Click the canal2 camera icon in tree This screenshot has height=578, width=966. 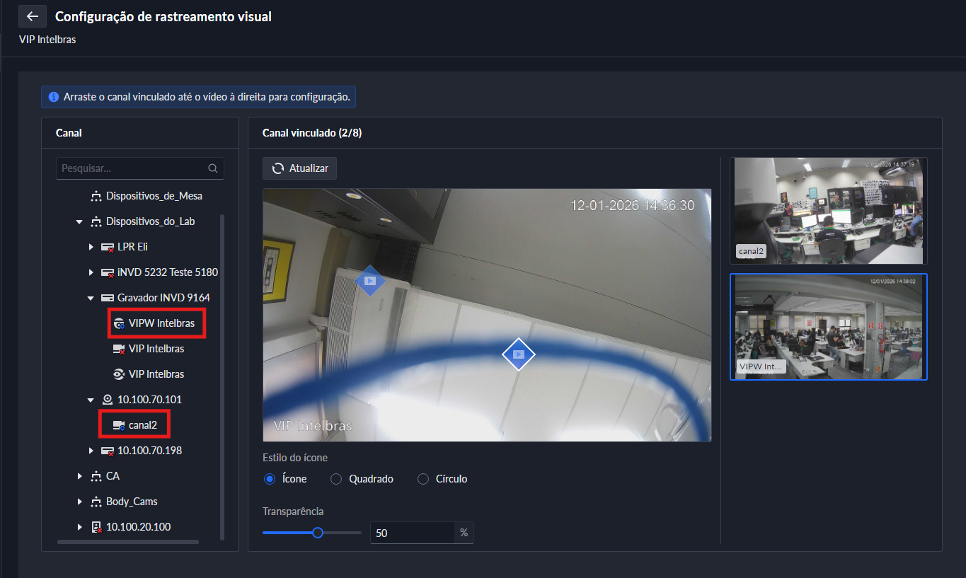(119, 425)
